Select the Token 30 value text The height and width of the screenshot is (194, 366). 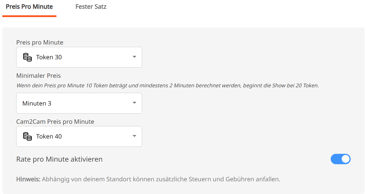(49, 57)
